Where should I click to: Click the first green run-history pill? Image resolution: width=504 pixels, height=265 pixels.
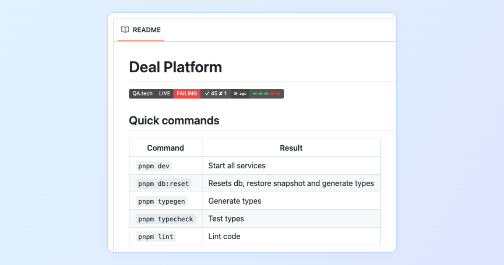click(x=255, y=93)
